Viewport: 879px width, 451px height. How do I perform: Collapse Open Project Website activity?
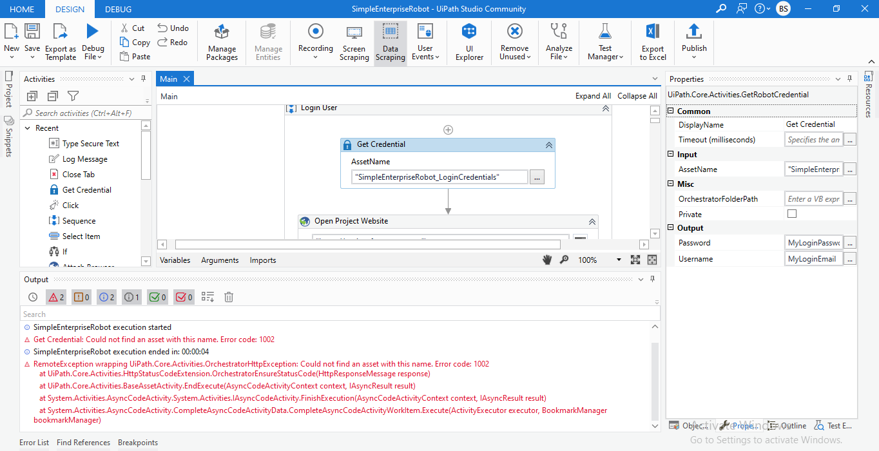click(x=592, y=222)
